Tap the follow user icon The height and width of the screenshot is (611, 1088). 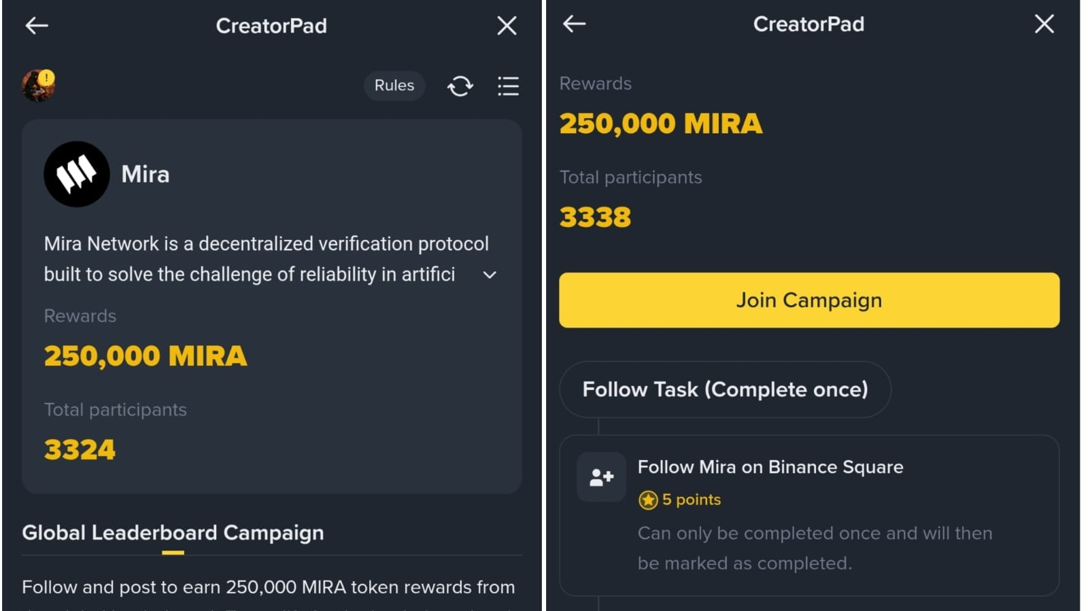pyautogui.click(x=601, y=477)
